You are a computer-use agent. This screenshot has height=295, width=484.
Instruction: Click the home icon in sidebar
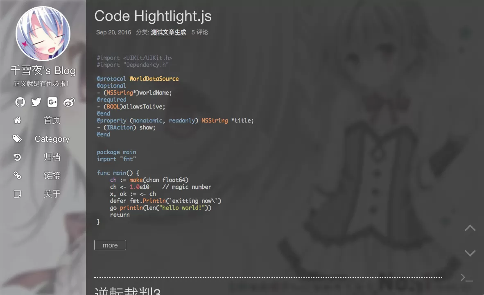pyautogui.click(x=17, y=120)
